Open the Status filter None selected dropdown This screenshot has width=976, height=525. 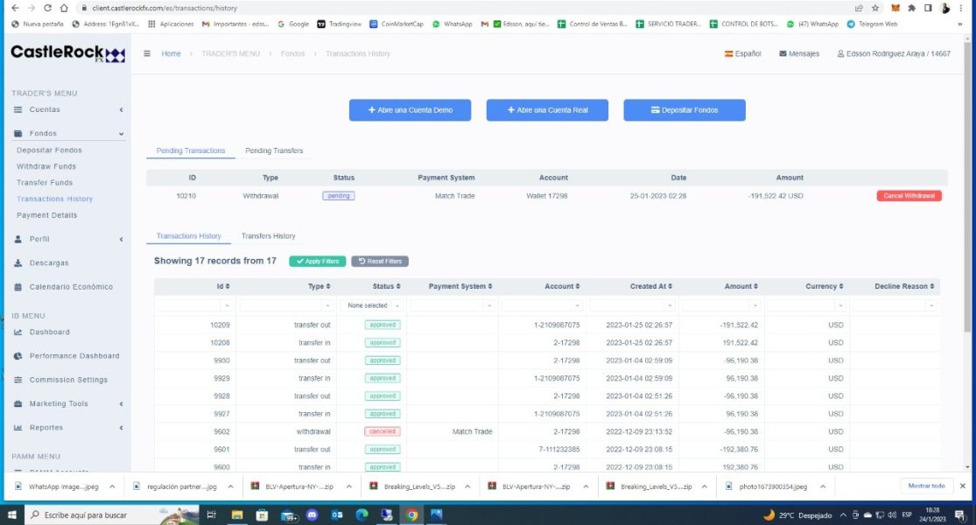click(373, 305)
